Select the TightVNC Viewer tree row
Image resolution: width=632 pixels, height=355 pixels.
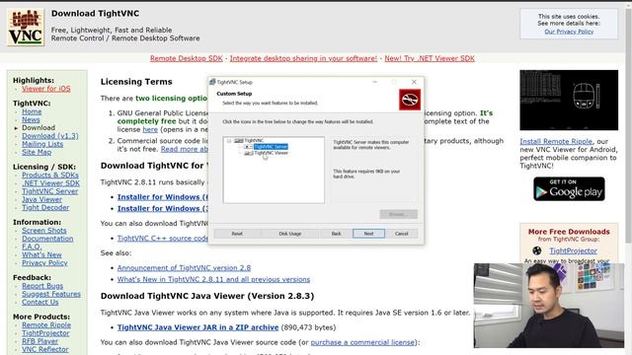(271, 153)
